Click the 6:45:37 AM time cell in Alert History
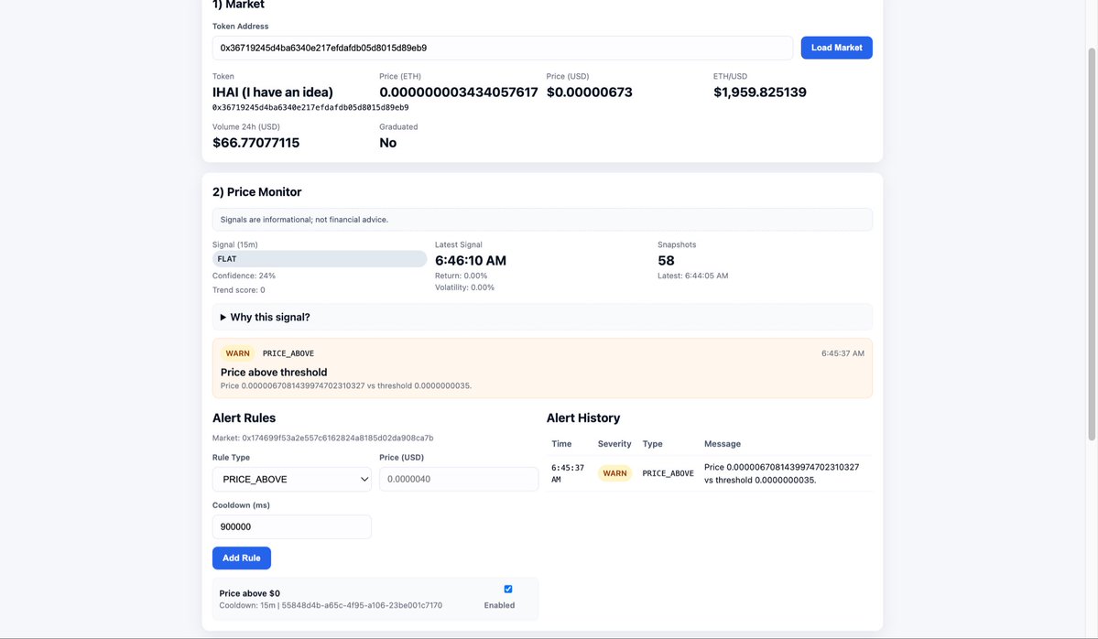This screenshot has height=639, width=1098. [x=567, y=474]
